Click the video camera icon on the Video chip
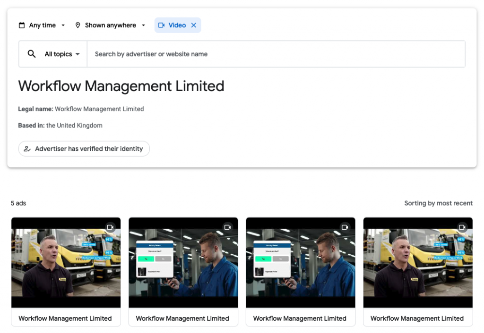The height and width of the screenshot is (333, 484). click(162, 25)
